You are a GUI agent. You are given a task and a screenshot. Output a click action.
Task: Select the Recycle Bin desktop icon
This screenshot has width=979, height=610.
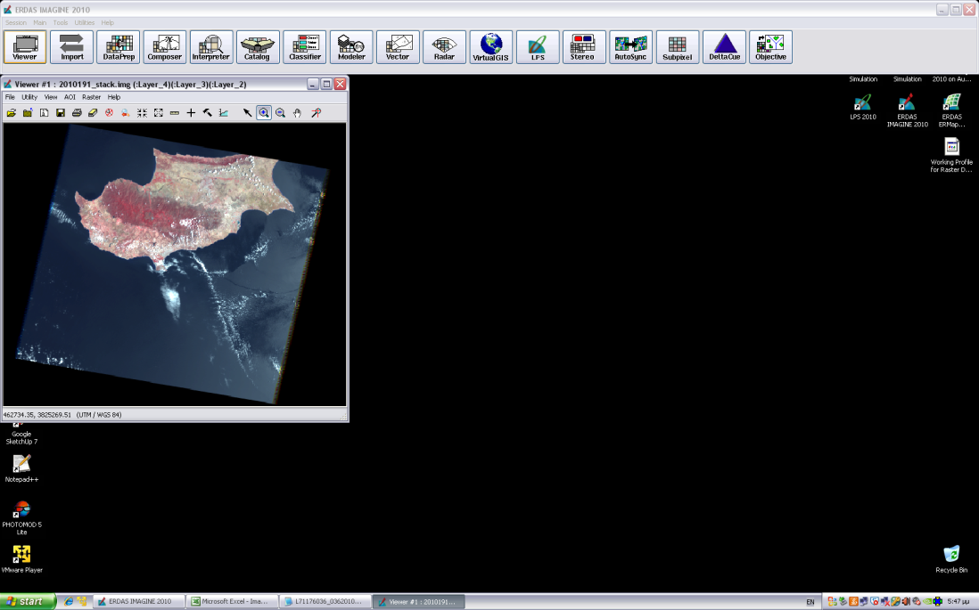tap(951, 559)
